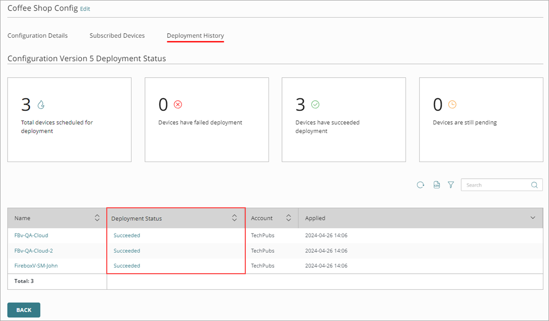Focus the Search input field
Viewport: 549px width, 321px height.
tap(496, 185)
